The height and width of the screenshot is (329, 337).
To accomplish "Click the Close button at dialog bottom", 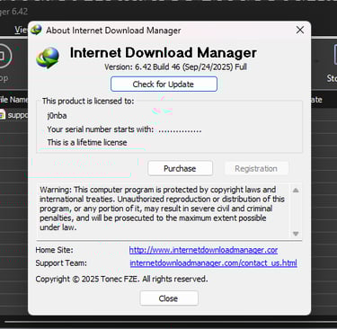I will (x=169, y=298).
